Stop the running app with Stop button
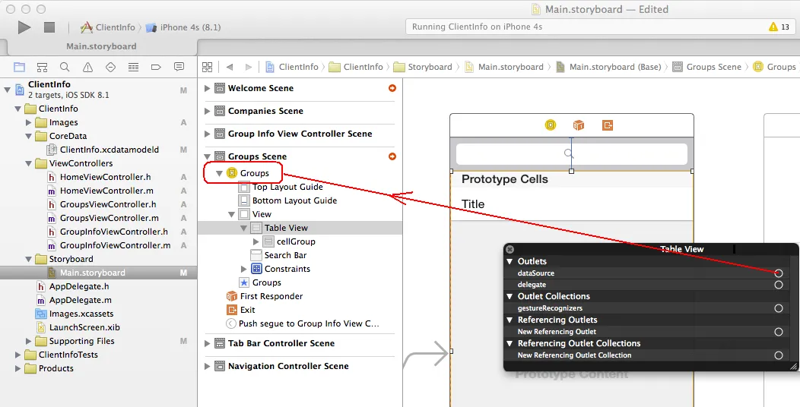 click(49, 27)
